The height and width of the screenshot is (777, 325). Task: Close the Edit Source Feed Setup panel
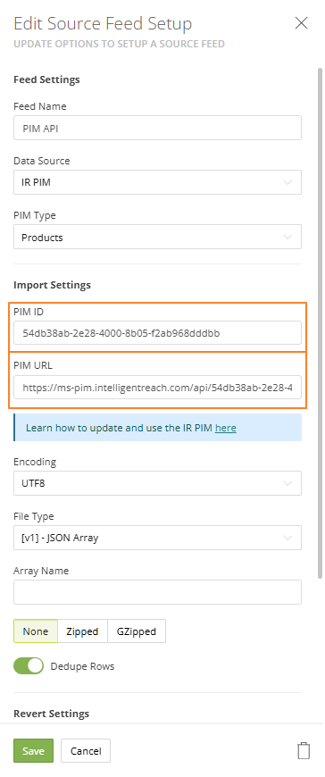[x=301, y=23]
